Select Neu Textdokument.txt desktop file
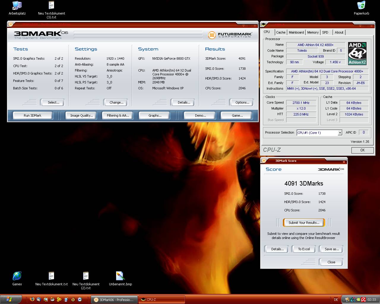This screenshot has height=304, width=380. pyautogui.click(x=51, y=278)
